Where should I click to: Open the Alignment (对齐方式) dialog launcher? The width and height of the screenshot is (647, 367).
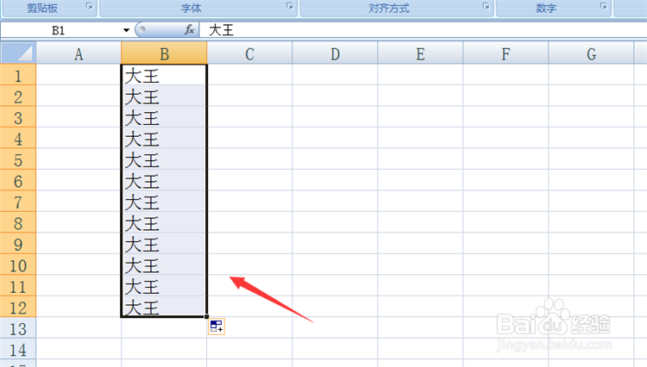(486, 6)
